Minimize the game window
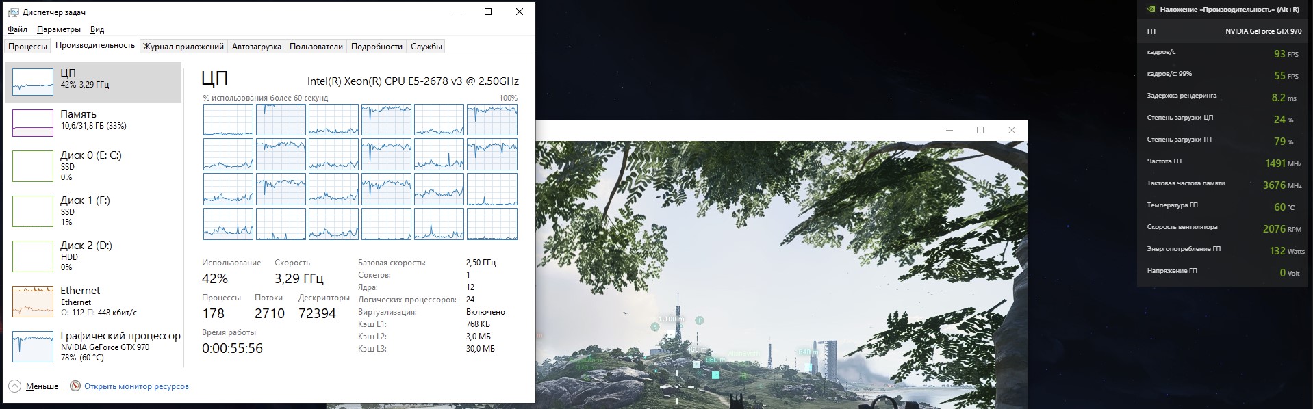The width and height of the screenshot is (1313, 409). (949, 130)
